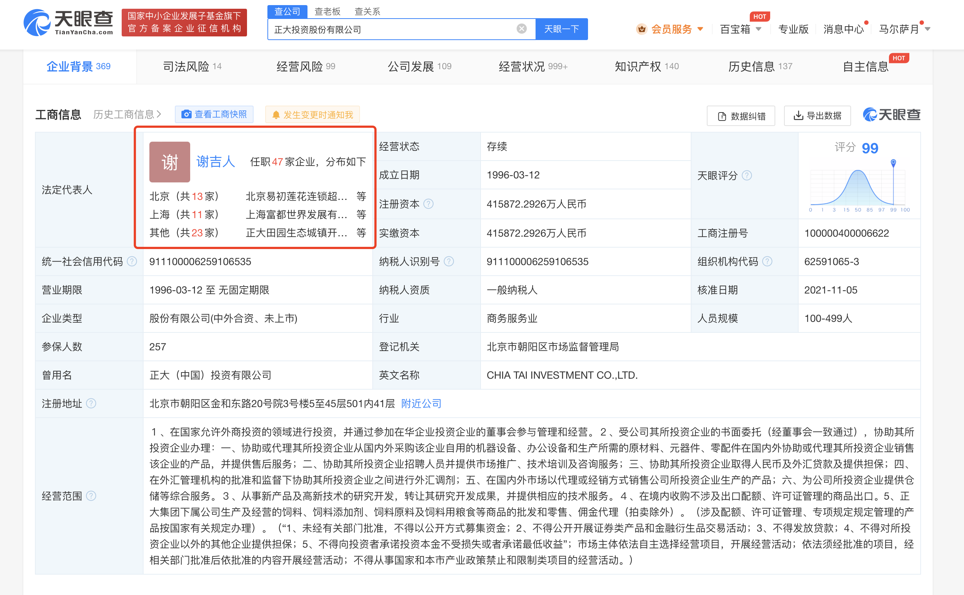Click the TianYanCha logo
The image size is (964, 595).
pos(68,23)
